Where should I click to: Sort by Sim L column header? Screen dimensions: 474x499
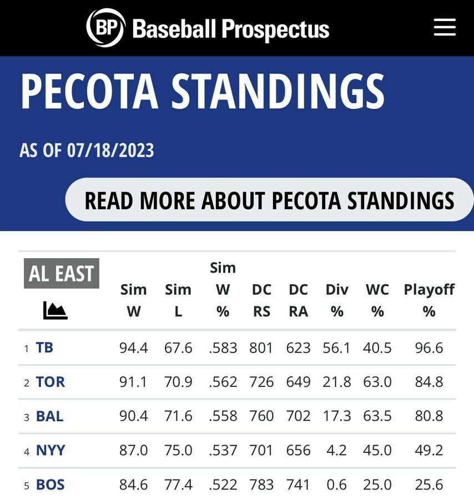pyautogui.click(x=178, y=300)
